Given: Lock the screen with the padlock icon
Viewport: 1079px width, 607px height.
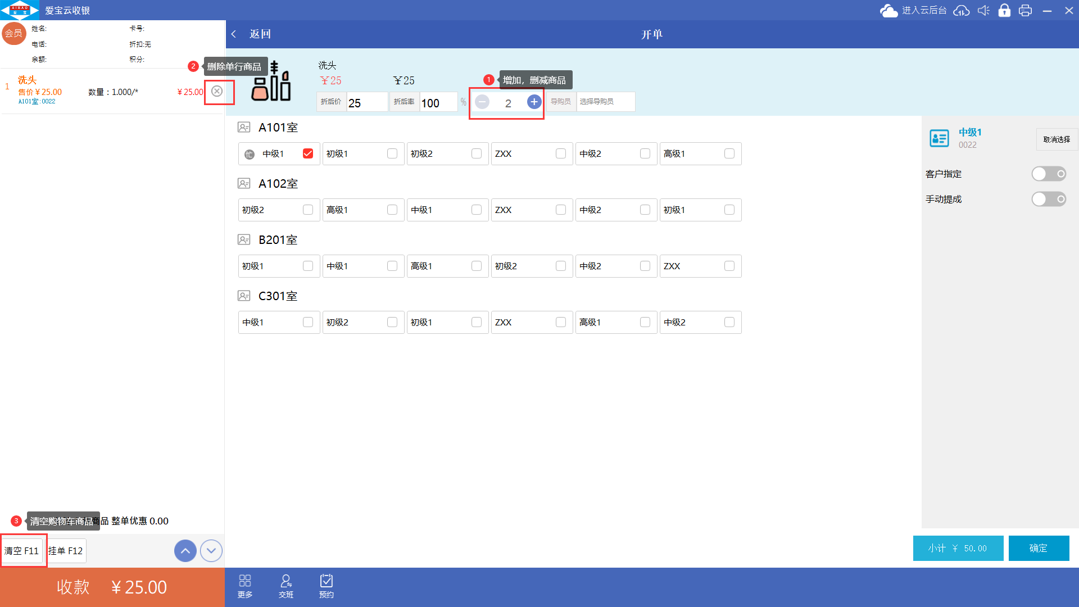Looking at the screenshot, I should coord(1004,11).
